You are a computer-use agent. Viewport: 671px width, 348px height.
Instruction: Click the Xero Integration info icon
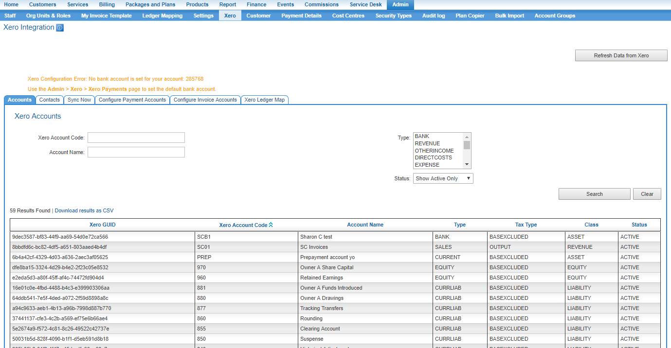[x=60, y=28]
